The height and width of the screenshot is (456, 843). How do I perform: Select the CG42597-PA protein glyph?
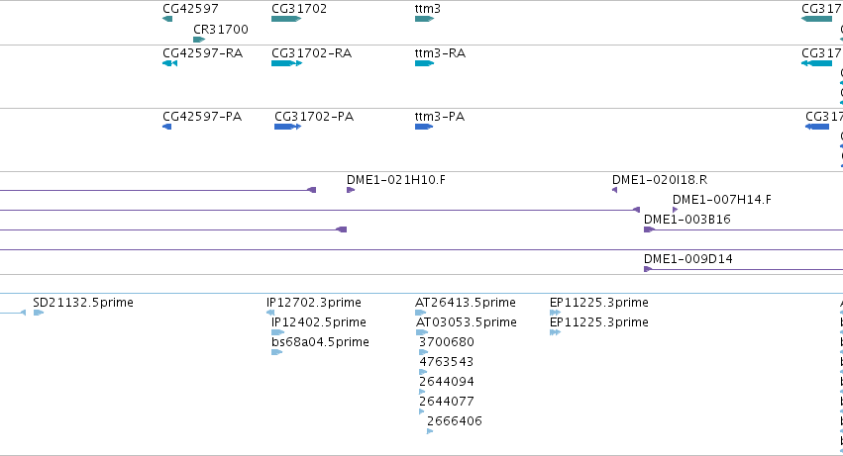166,127
